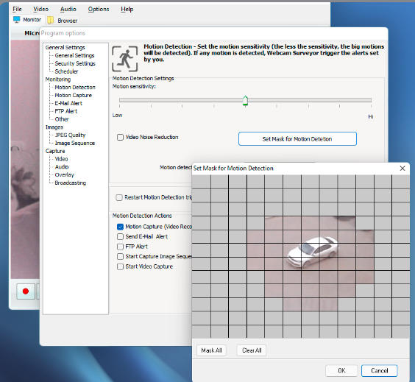The image size is (415, 382).
Task: Open Scheduler settings in the tree
Action: pyautogui.click(x=66, y=71)
